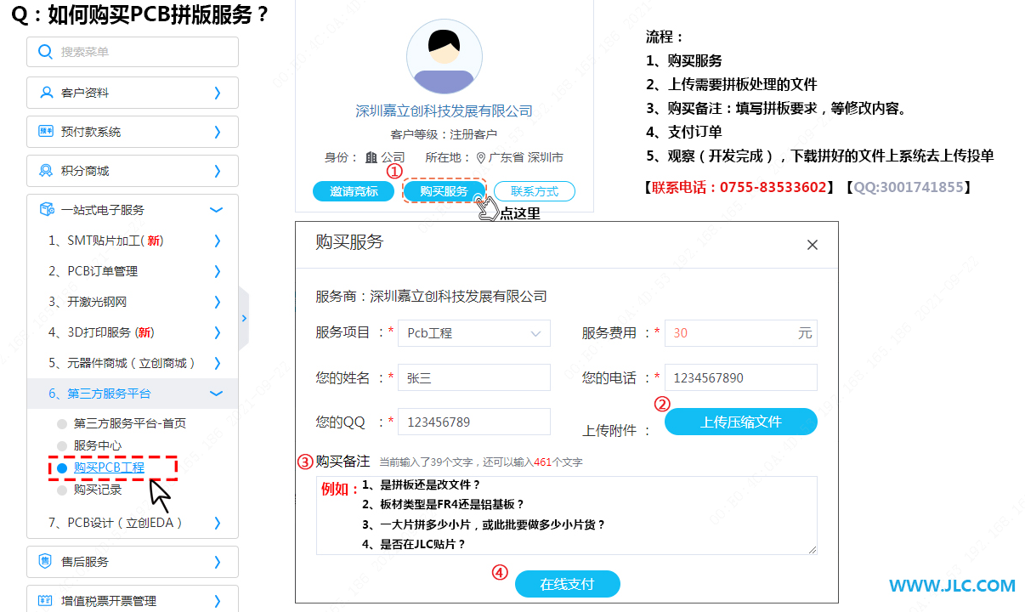1025x612 pixels.
Task: Click into the 您的姓名 input field
Action: click(x=473, y=377)
